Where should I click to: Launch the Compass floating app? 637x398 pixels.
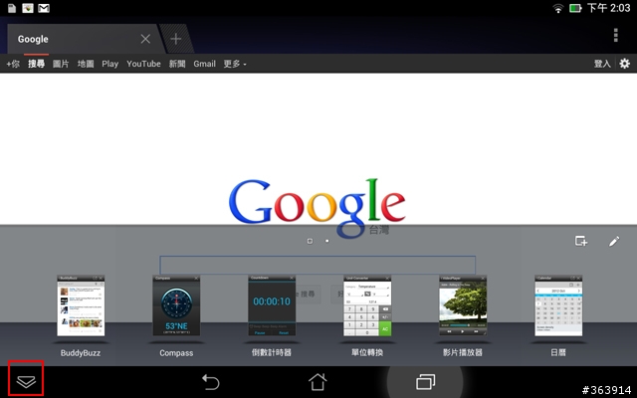tap(176, 305)
